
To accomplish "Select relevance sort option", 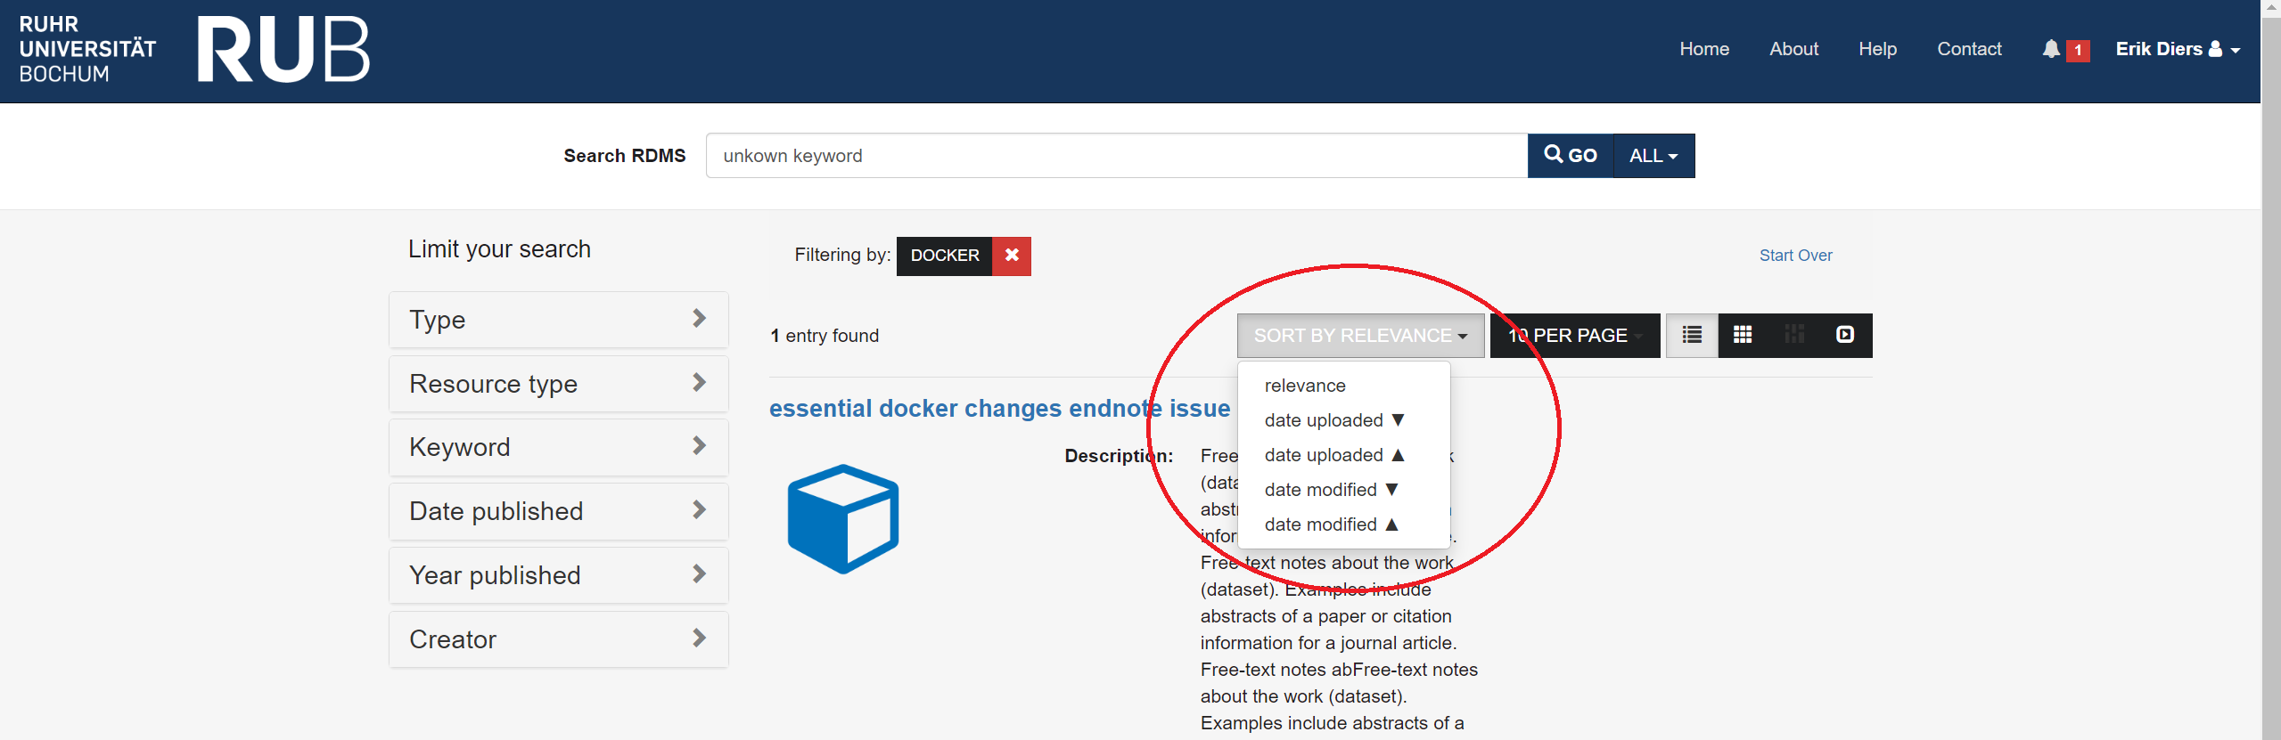I will (1343, 386).
